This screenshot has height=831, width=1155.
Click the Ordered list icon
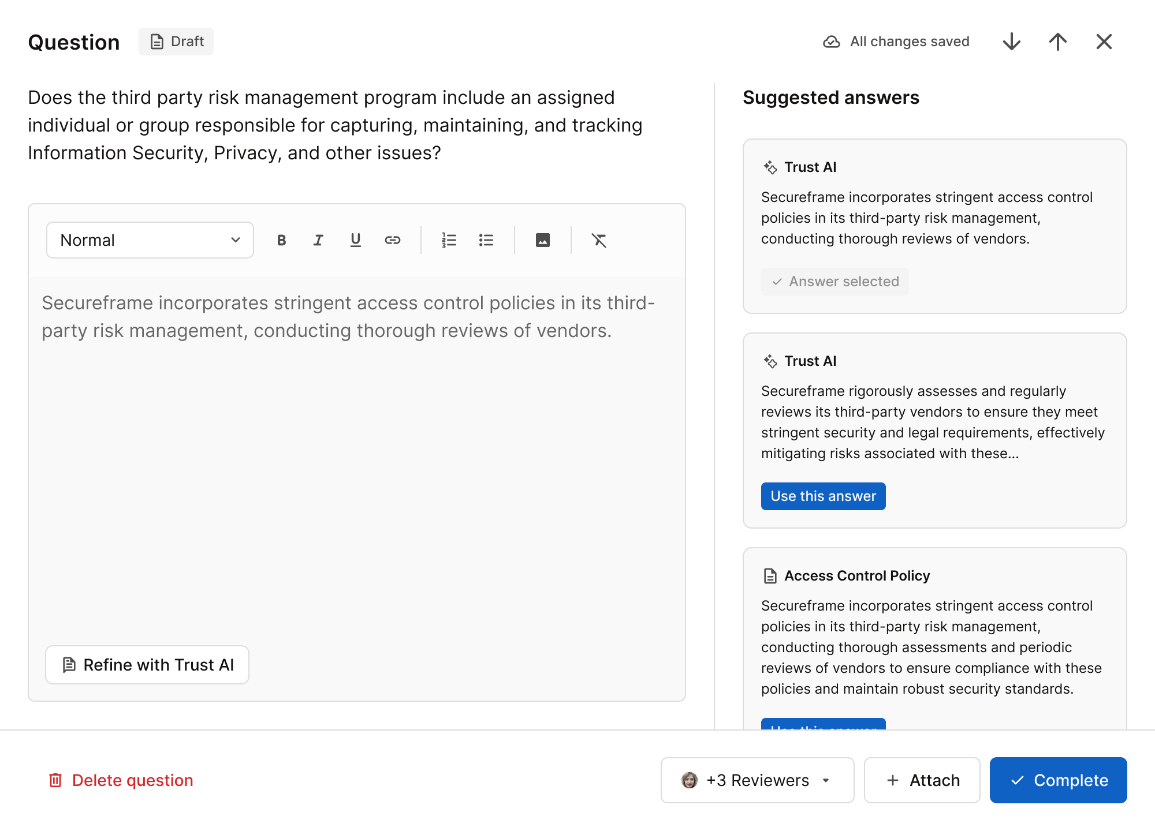[449, 240]
